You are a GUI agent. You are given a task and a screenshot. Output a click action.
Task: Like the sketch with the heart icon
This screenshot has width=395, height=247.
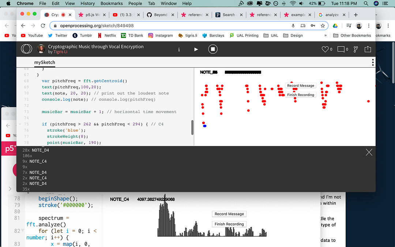325,49
